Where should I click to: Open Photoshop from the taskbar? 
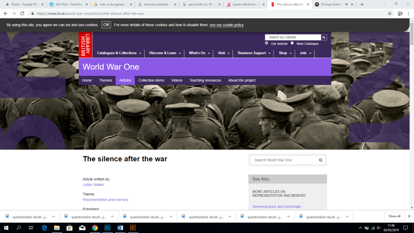(108, 228)
